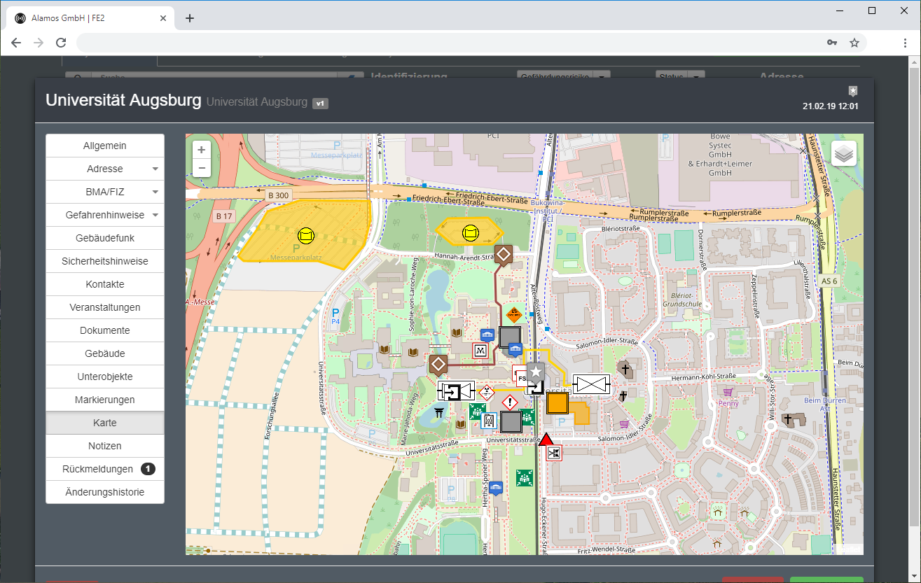Screen dimensions: 921x583
Task: Show the Veranstaltungen section
Action: (105, 307)
